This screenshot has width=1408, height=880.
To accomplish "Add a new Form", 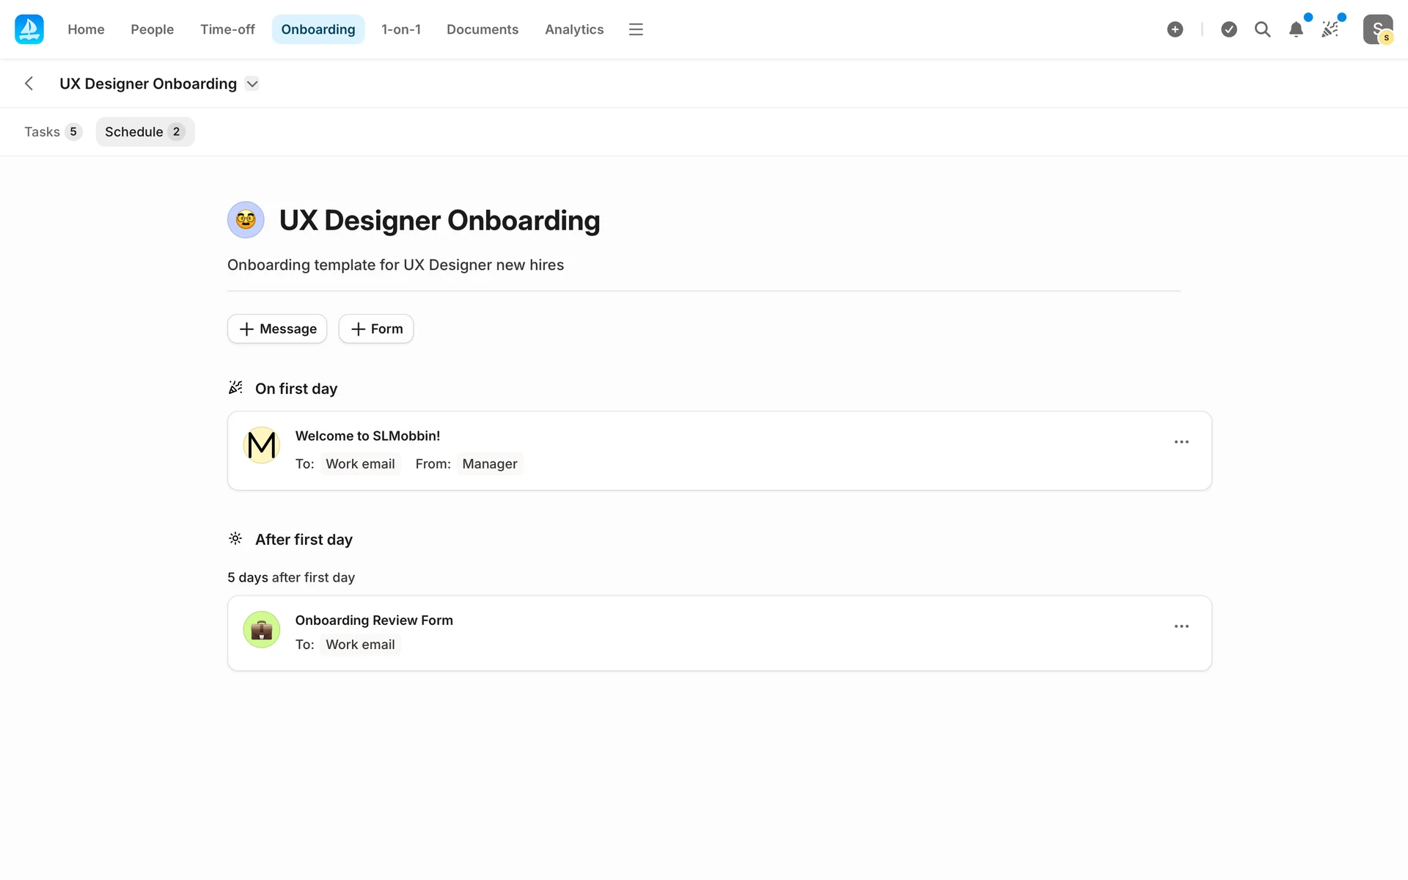I will point(376,329).
